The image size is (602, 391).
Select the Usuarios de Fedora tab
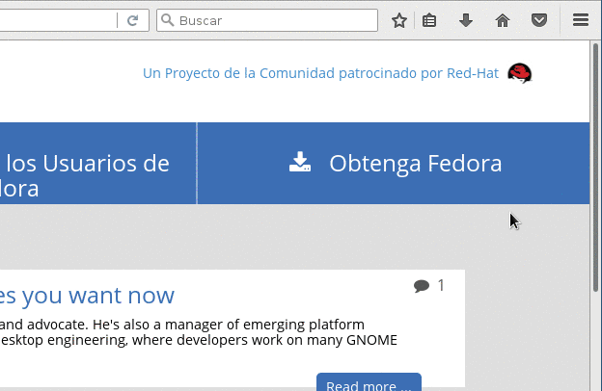(x=87, y=174)
